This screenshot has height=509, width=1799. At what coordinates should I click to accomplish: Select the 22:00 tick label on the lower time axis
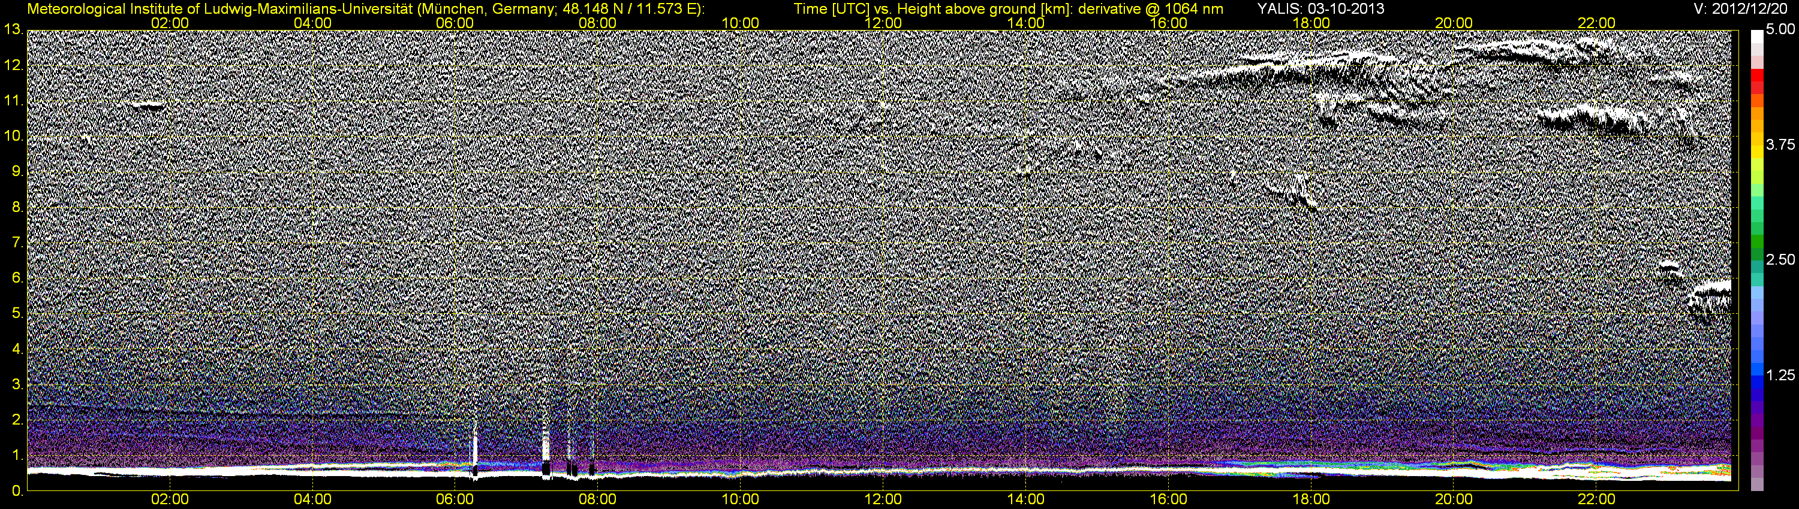(1596, 500)
